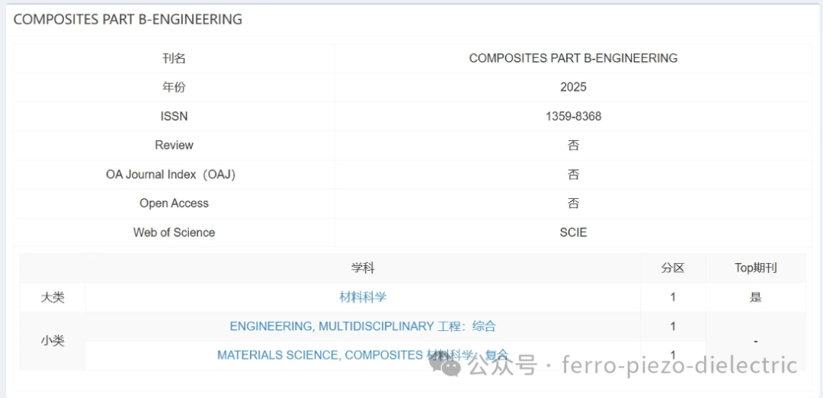Click the 大类 row label
The height and width of the screenshot is (398, 823).
point(53,297)
